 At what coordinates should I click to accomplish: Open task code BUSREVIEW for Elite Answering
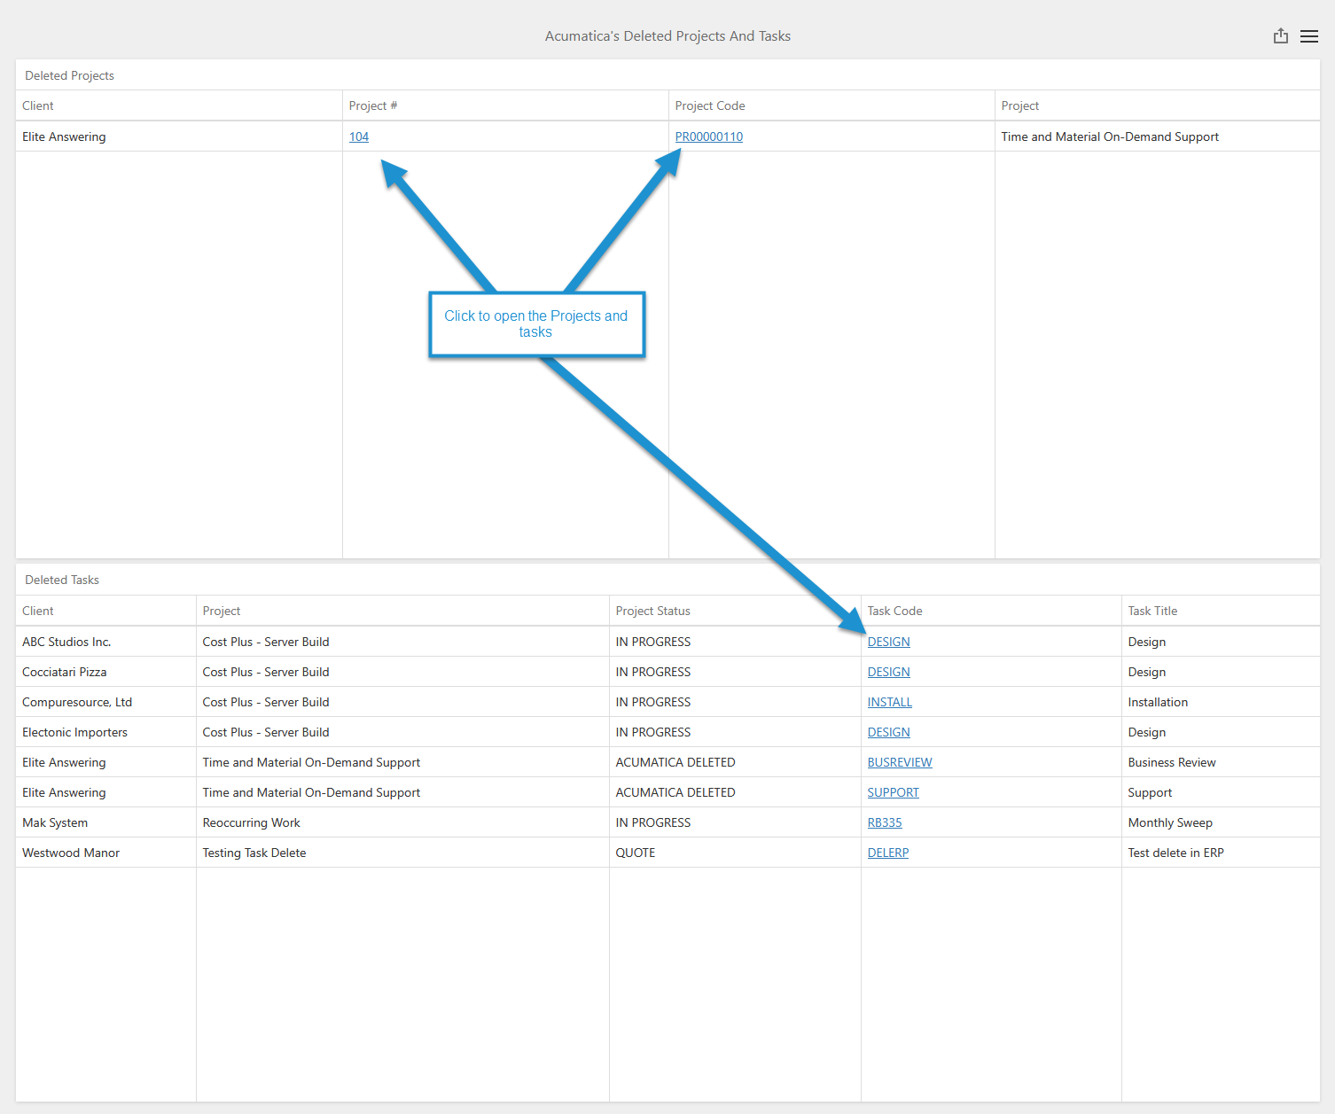[900, 762]
